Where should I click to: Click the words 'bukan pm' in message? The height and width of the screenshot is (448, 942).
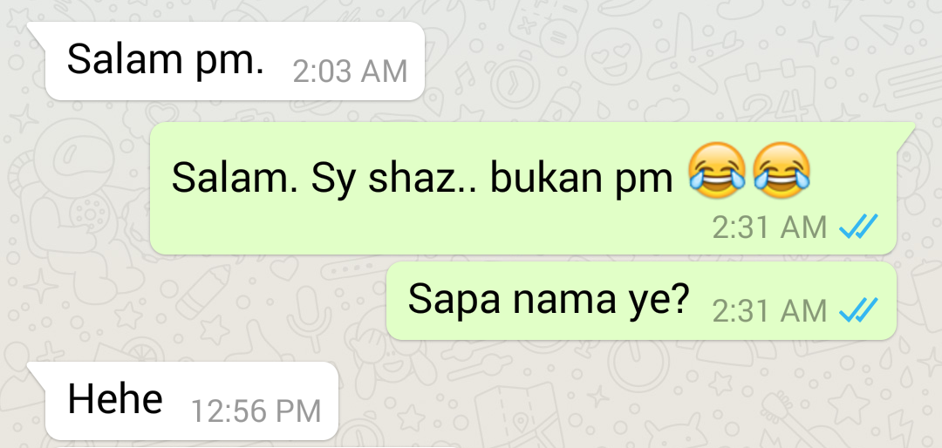(582, 178)
